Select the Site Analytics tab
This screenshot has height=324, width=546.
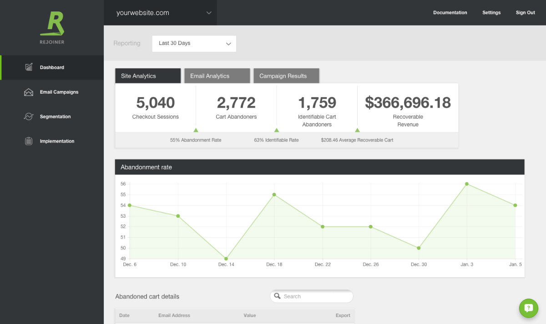[148, 75]
